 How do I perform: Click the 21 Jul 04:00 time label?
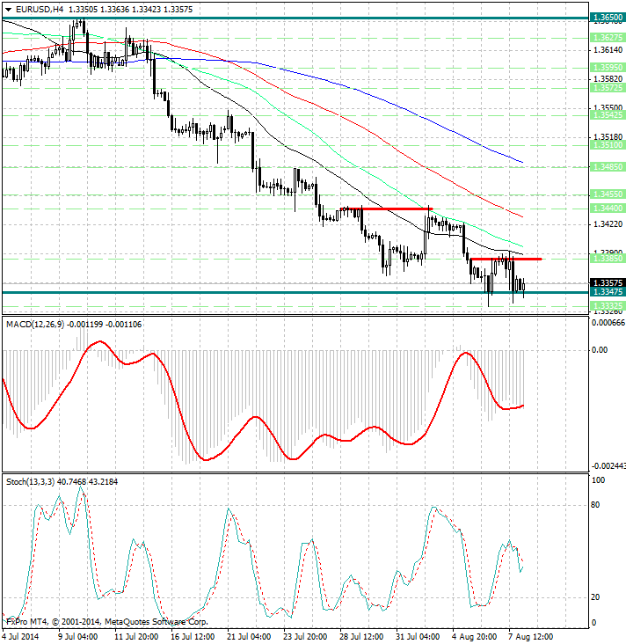pyautogui.click(x=249, y=637)
